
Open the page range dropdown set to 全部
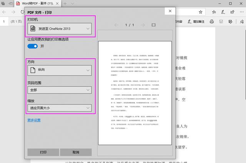pyautogui.click(x=60, y=90)
